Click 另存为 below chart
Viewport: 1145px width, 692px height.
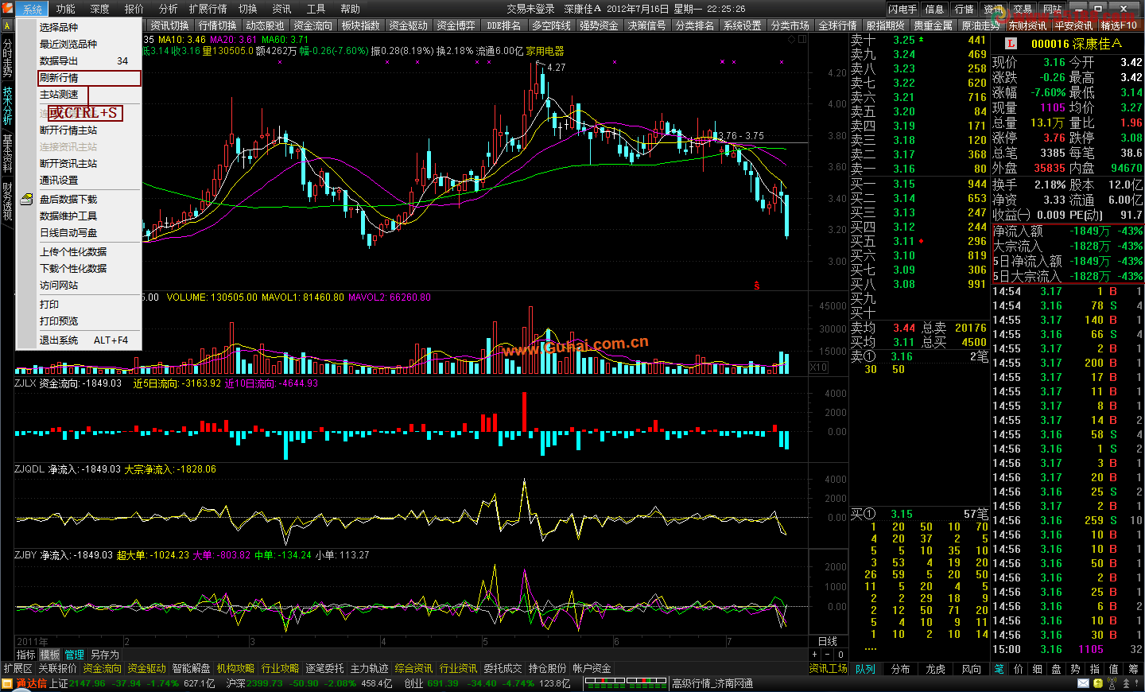105,655
